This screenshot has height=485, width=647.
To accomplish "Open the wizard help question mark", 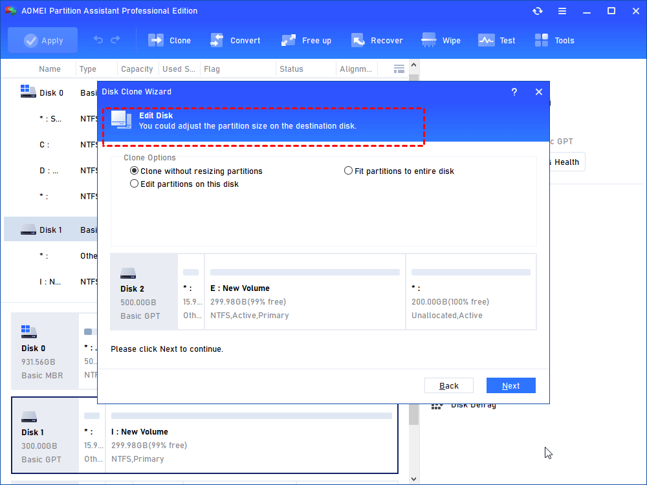I will [x=514, y=92].
